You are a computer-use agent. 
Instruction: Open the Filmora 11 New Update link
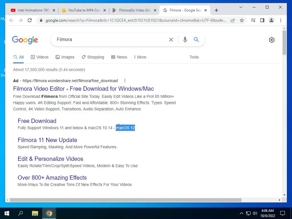click(x=47, y=140)
